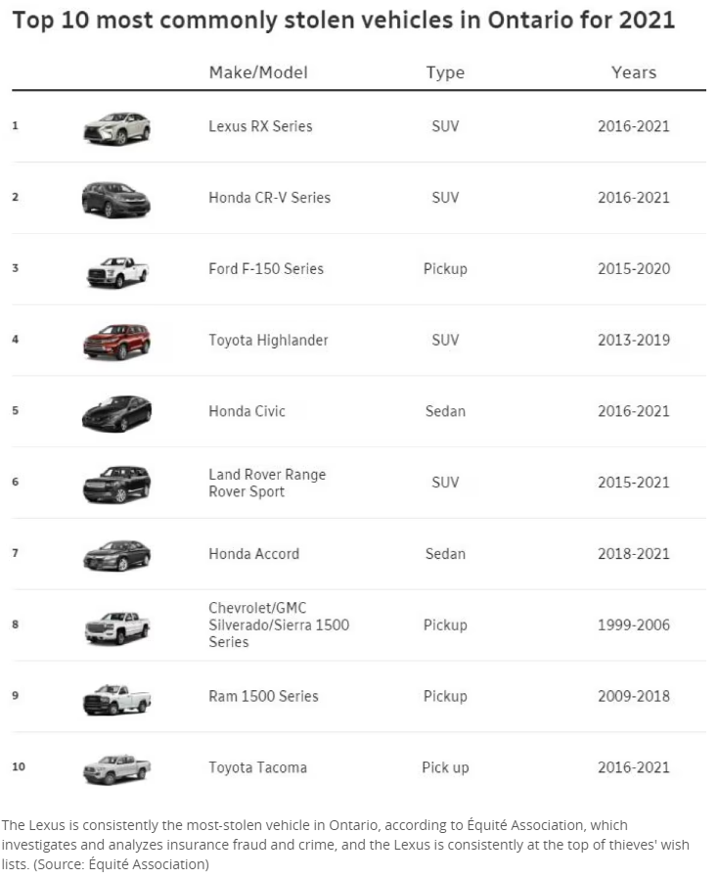
Task: Select the Honda CR-V car thumbnail
Action: click(x=116, y=200)
